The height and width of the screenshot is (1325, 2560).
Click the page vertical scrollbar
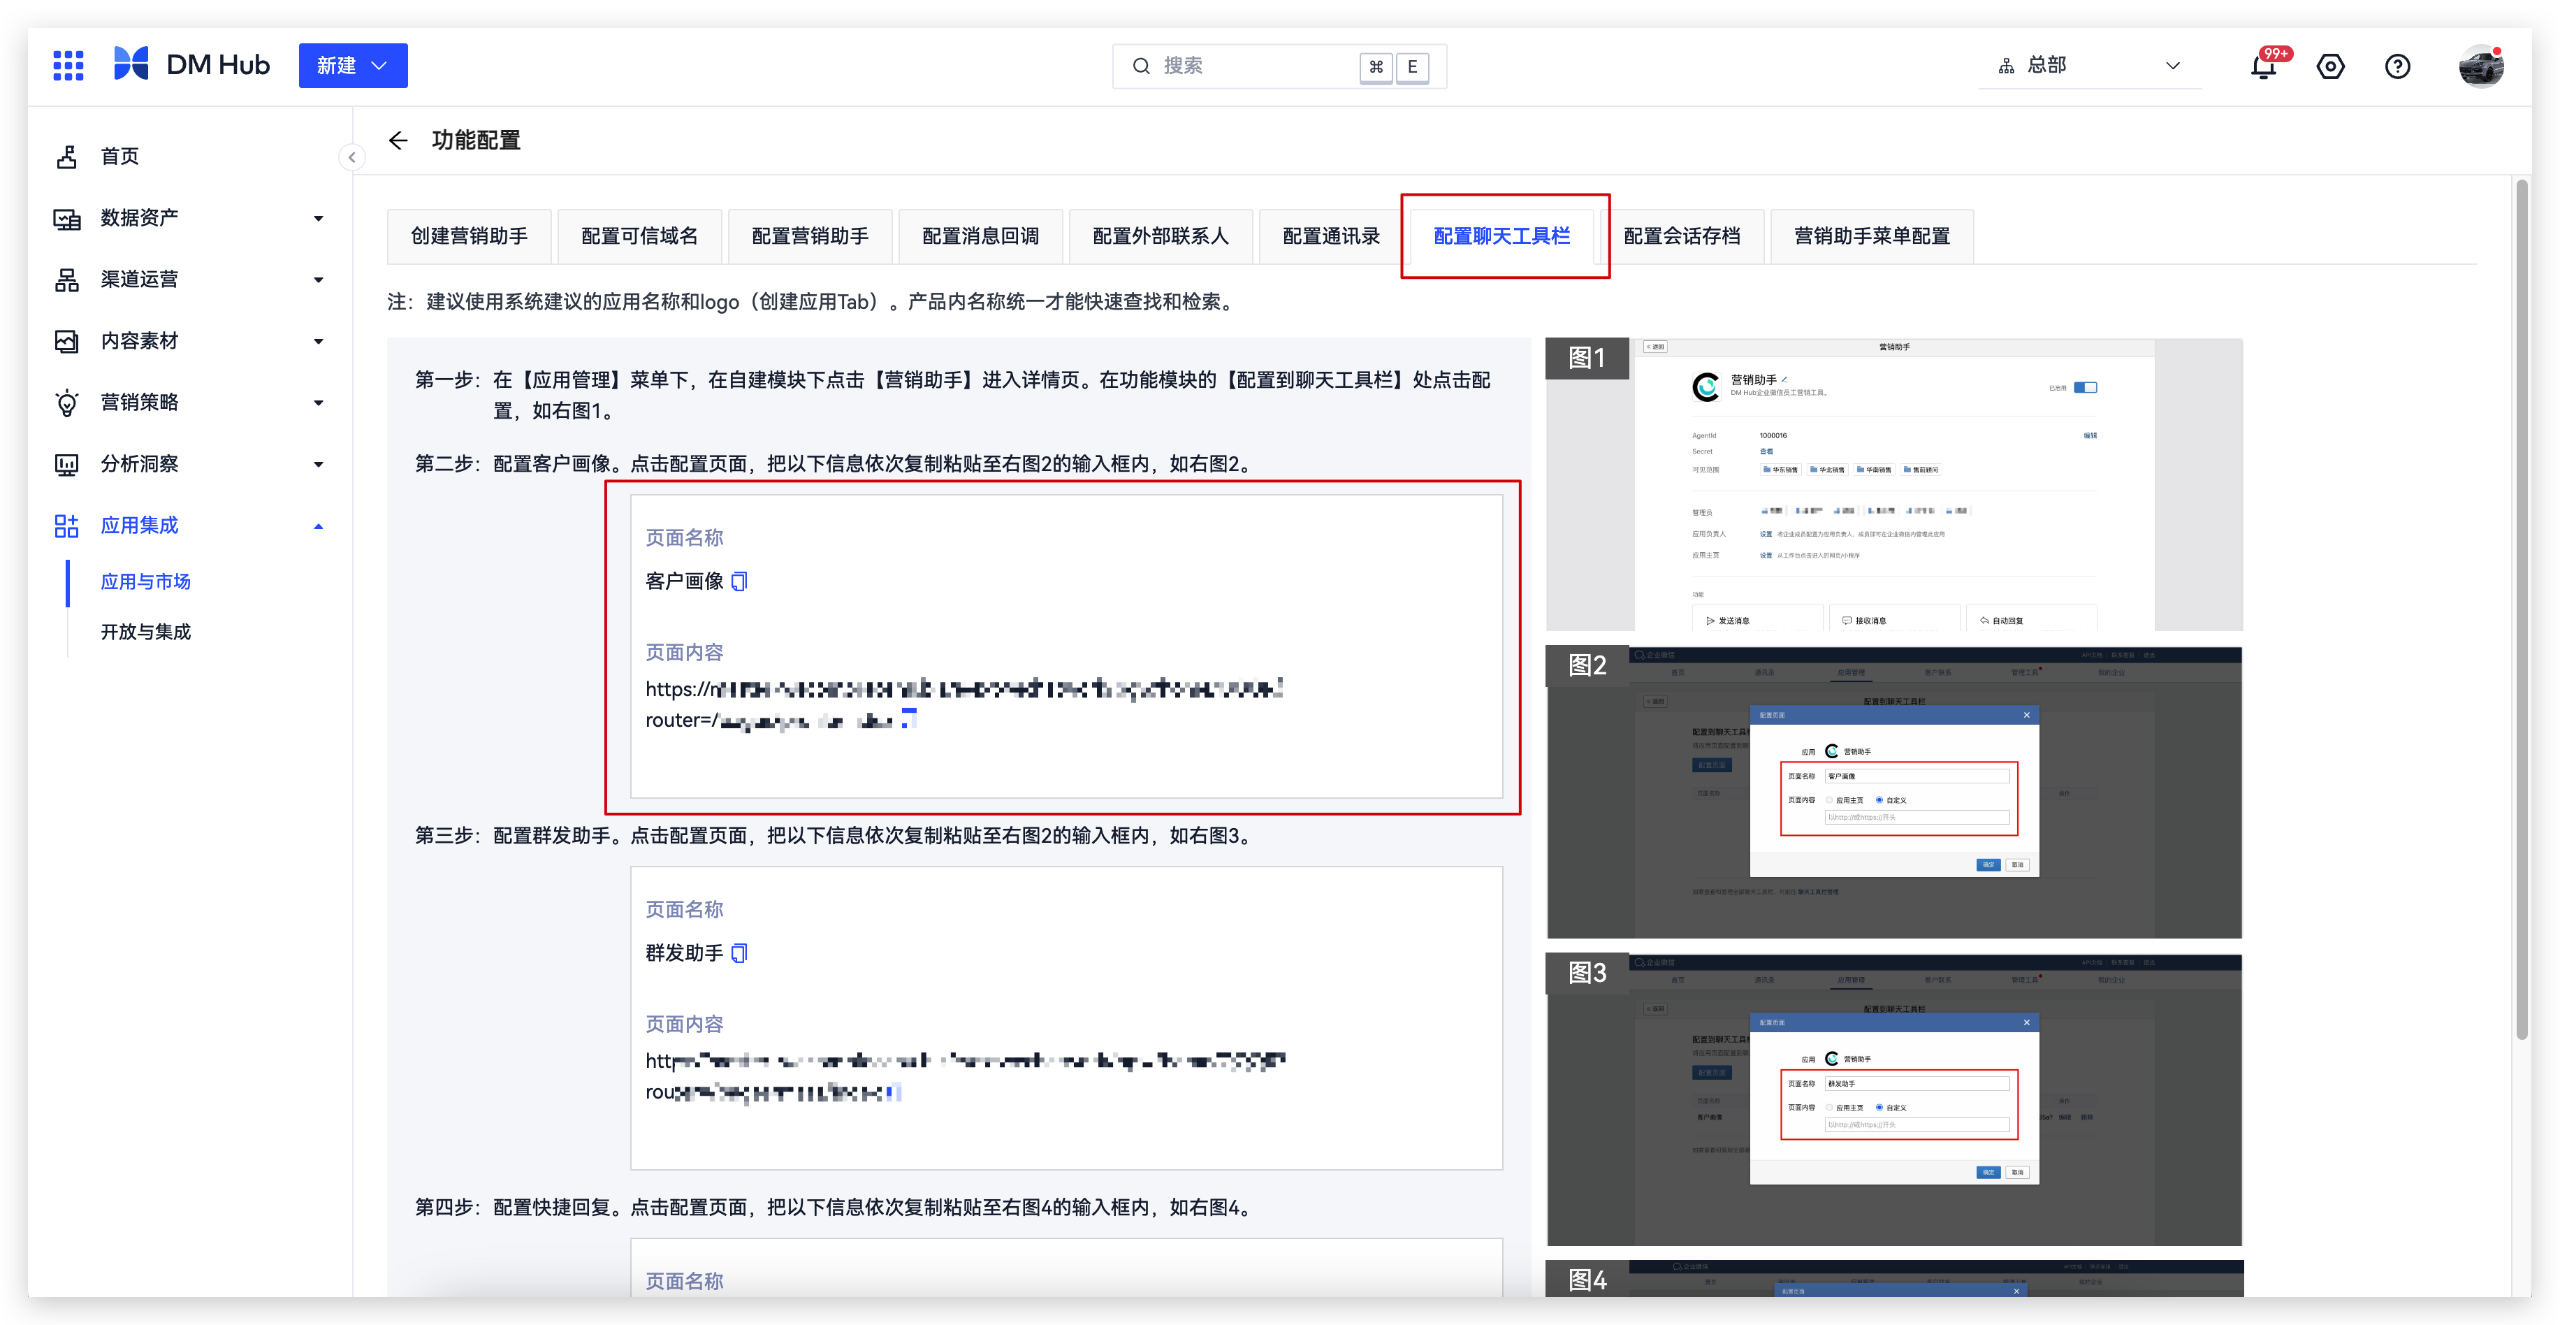[x=2522, y=609]
